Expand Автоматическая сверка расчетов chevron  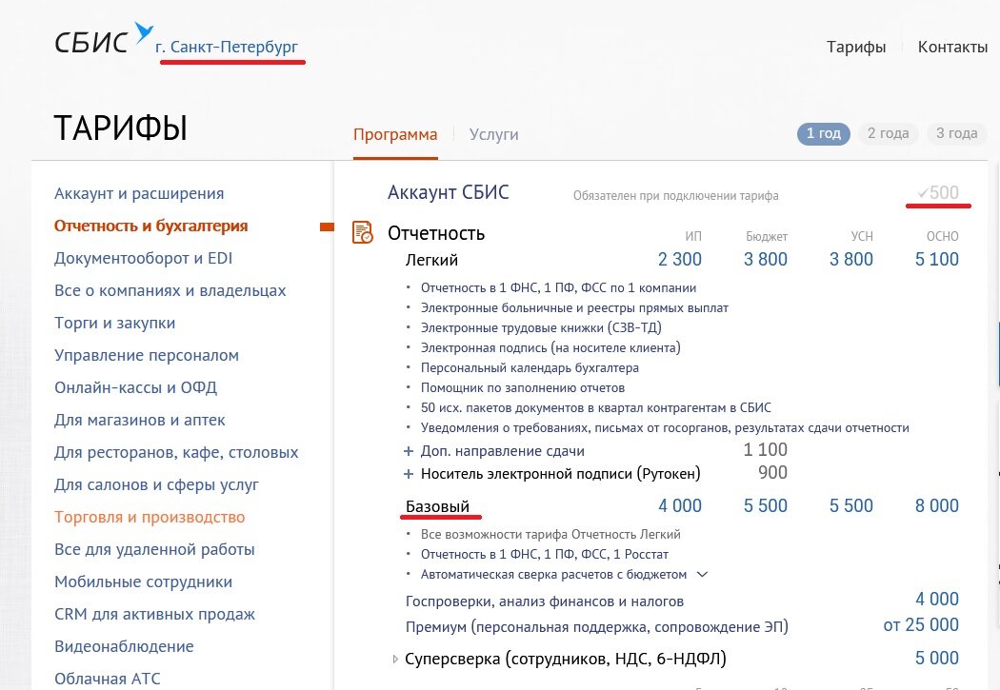(x=702, y=575)
